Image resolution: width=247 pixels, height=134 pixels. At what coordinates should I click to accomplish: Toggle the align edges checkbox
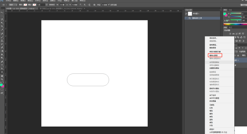tap(109, 5)
